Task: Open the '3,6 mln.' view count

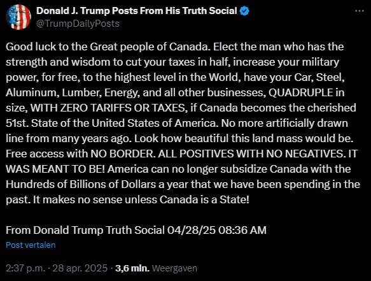Action: (x=132, y=268)
